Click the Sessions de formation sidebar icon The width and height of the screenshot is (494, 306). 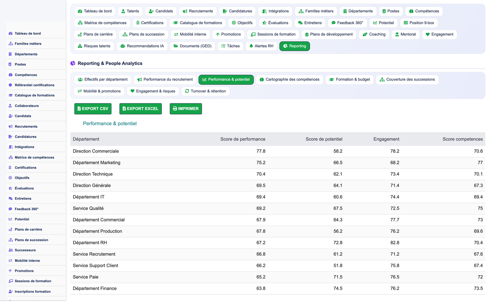11,281
